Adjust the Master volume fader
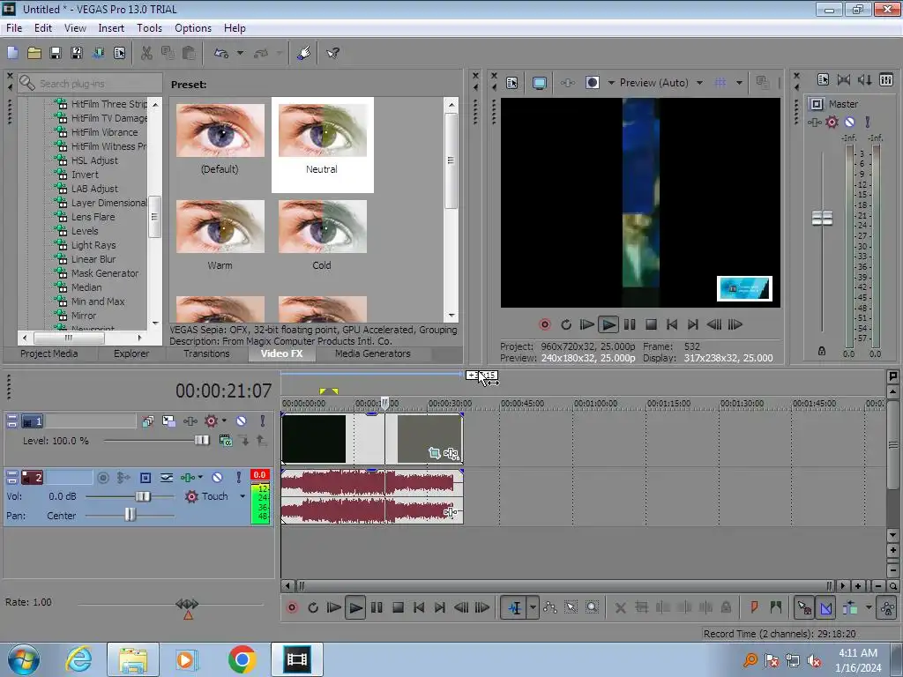This screenshot has height=677, width=903. click(x=822, y=219)
